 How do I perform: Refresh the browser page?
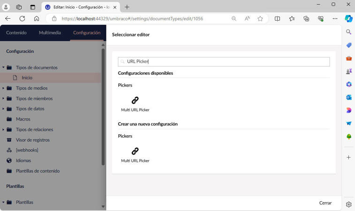(x=22, y=19)
